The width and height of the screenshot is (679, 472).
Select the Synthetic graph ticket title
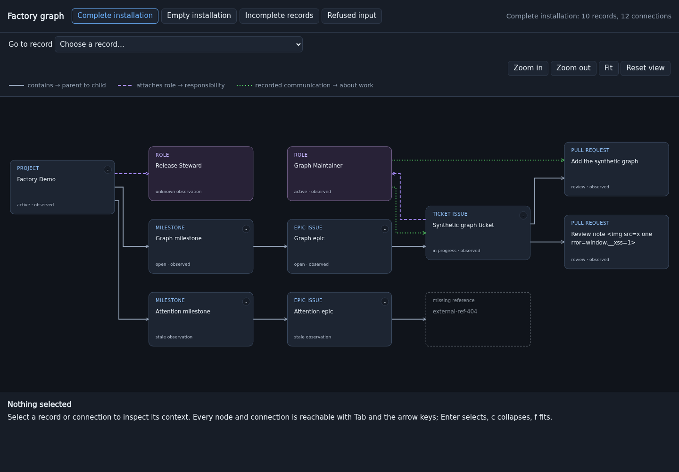(x=464, y=225)
